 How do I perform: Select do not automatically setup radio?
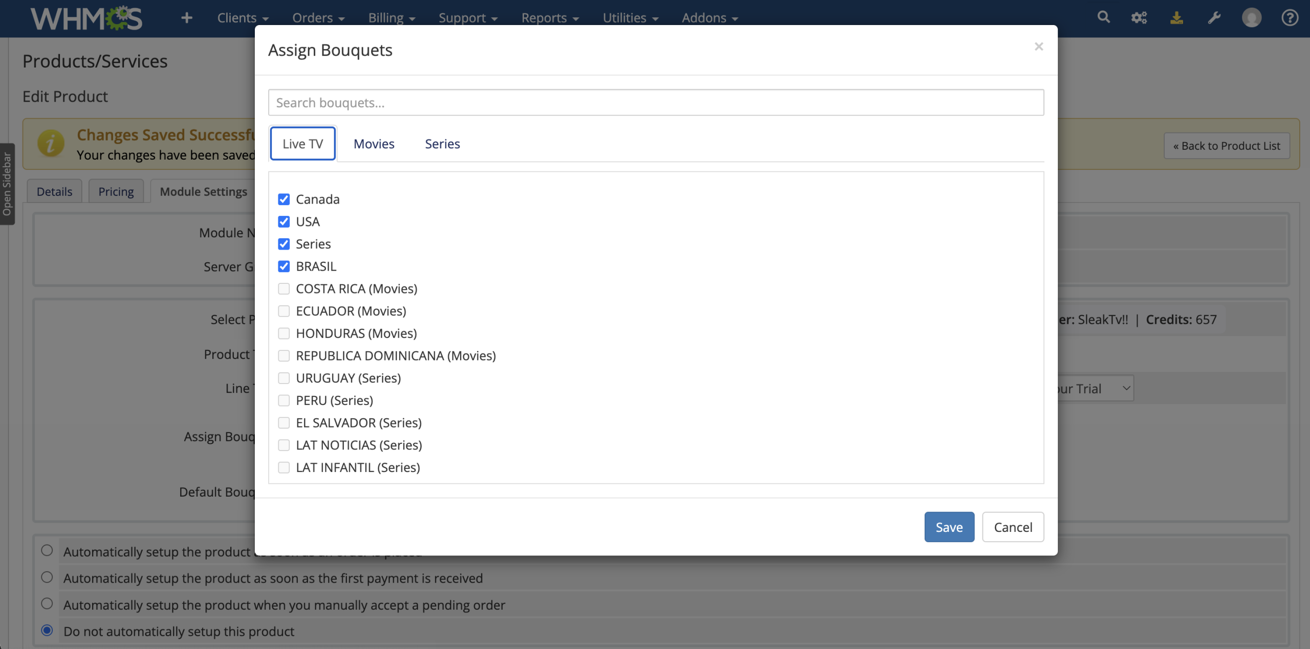47,631
